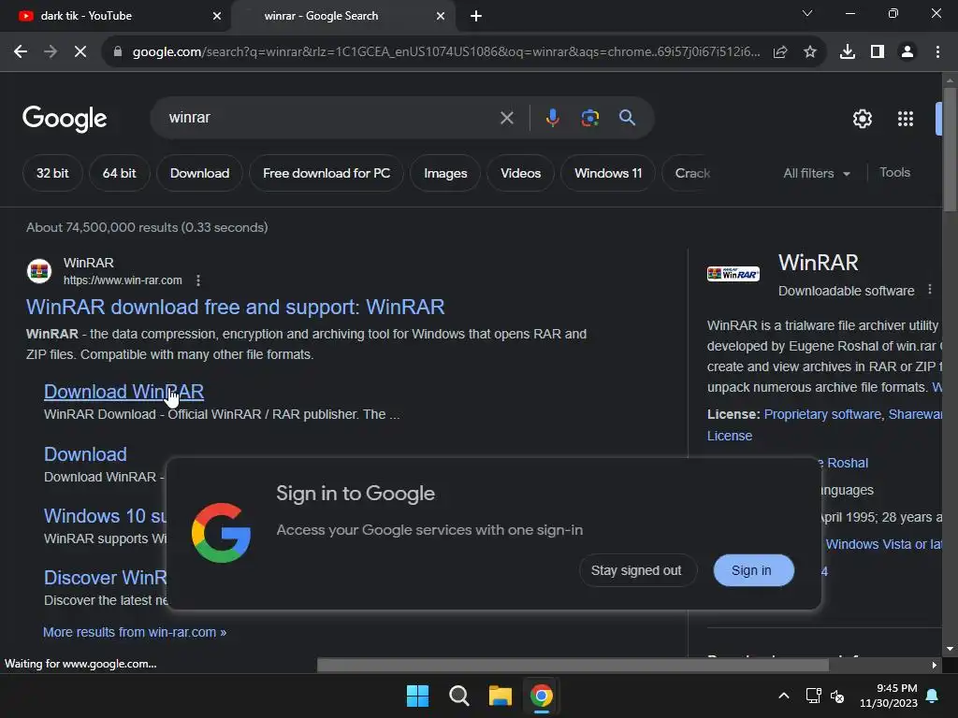This screenshot has width=958, height=718.
Task: Click the address bar URL
Action: point(446,52)
